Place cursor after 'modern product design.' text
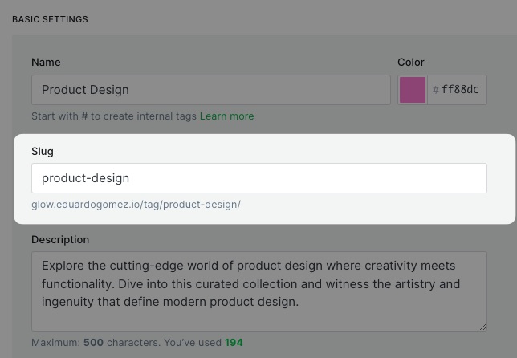The image size is (517, 358). tap(299, 302)
